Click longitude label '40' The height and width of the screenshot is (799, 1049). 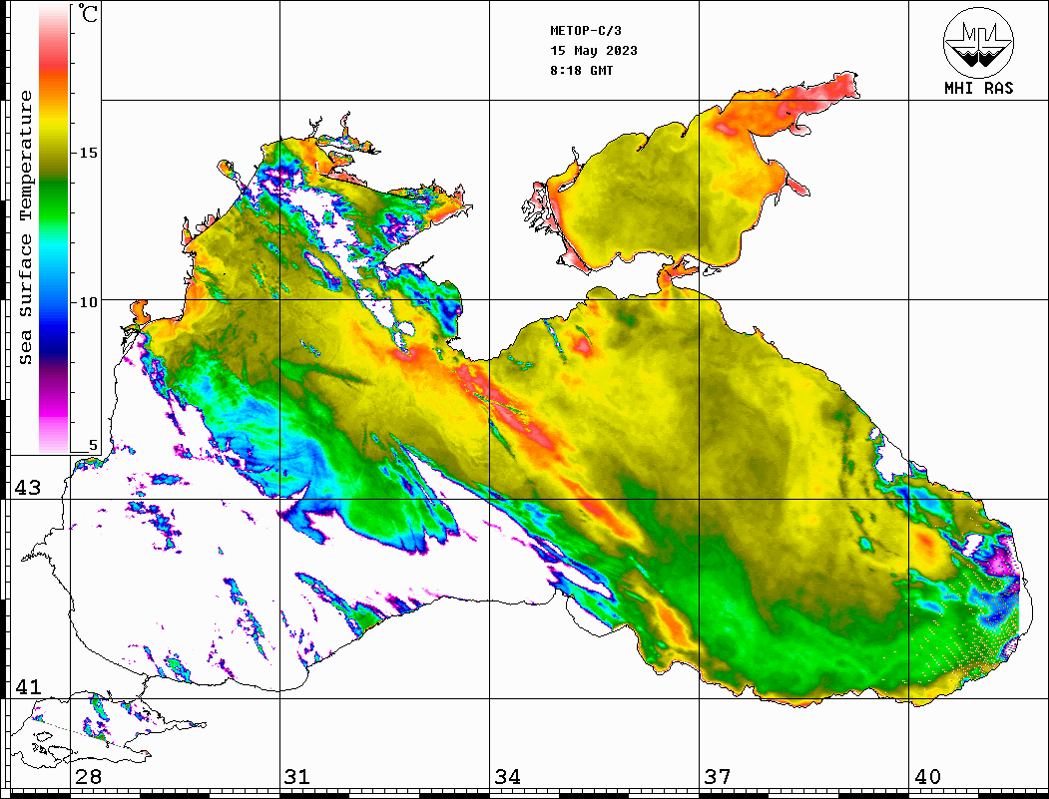click(x=927, y=776)
